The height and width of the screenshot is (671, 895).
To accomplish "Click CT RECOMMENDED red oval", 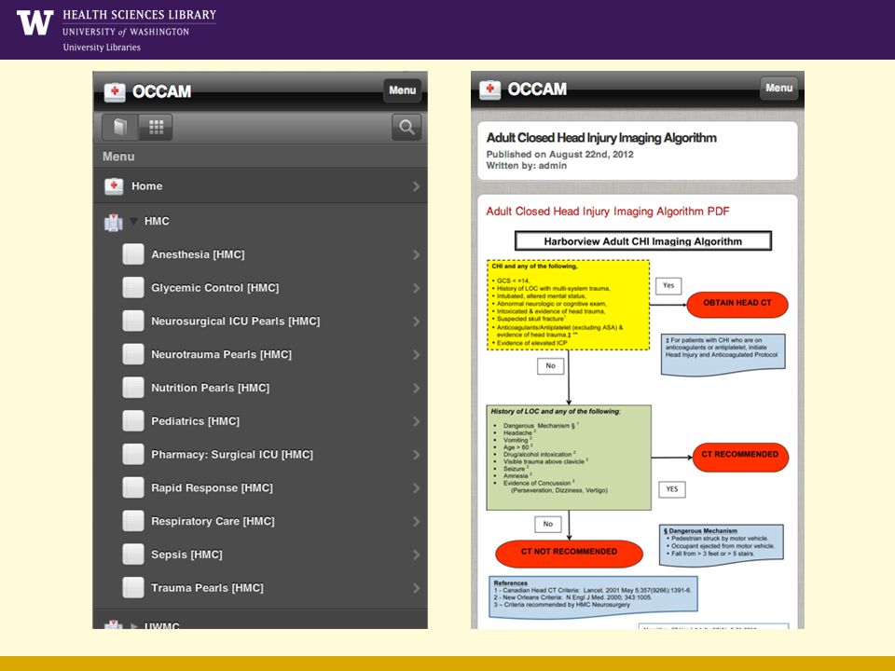I will pos(739,457).
